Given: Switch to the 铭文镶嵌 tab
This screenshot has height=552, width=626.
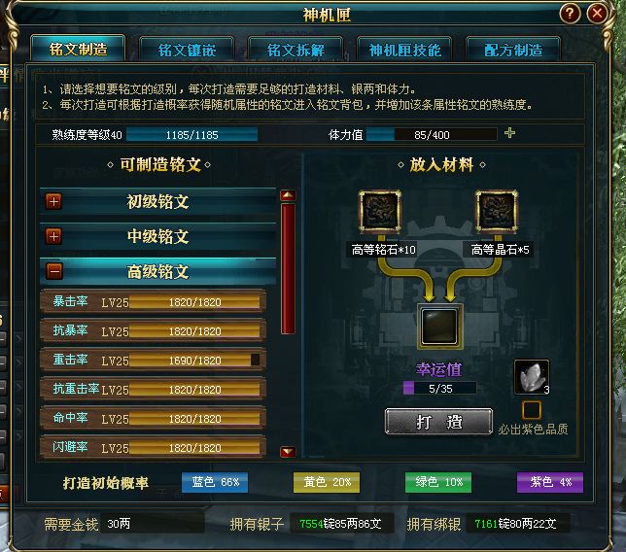Looking at the screenshot, I should click(187, 50).
